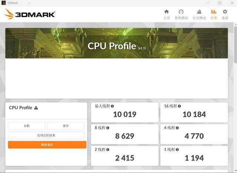Screen dimensions: 237x173
Task: Switch to the Benchmarks gauge tab
Action: point(181,15)
